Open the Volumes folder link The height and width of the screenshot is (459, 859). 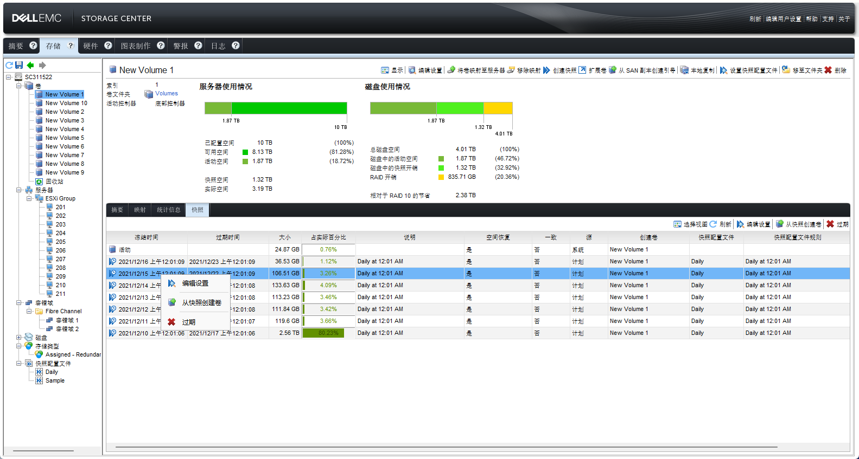(167, 94)
